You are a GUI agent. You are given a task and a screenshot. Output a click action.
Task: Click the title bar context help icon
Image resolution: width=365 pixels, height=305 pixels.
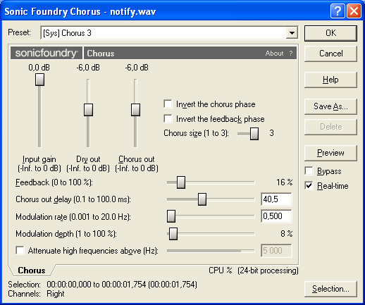[338, 11]
